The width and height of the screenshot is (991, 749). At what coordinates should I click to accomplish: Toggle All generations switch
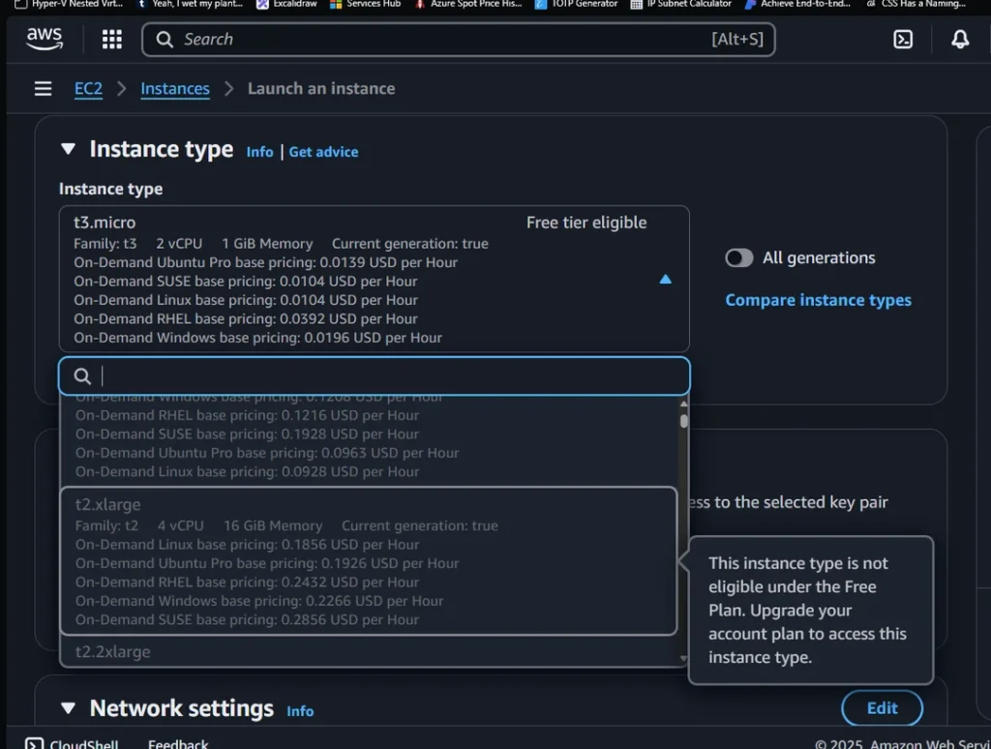(738, 257)
